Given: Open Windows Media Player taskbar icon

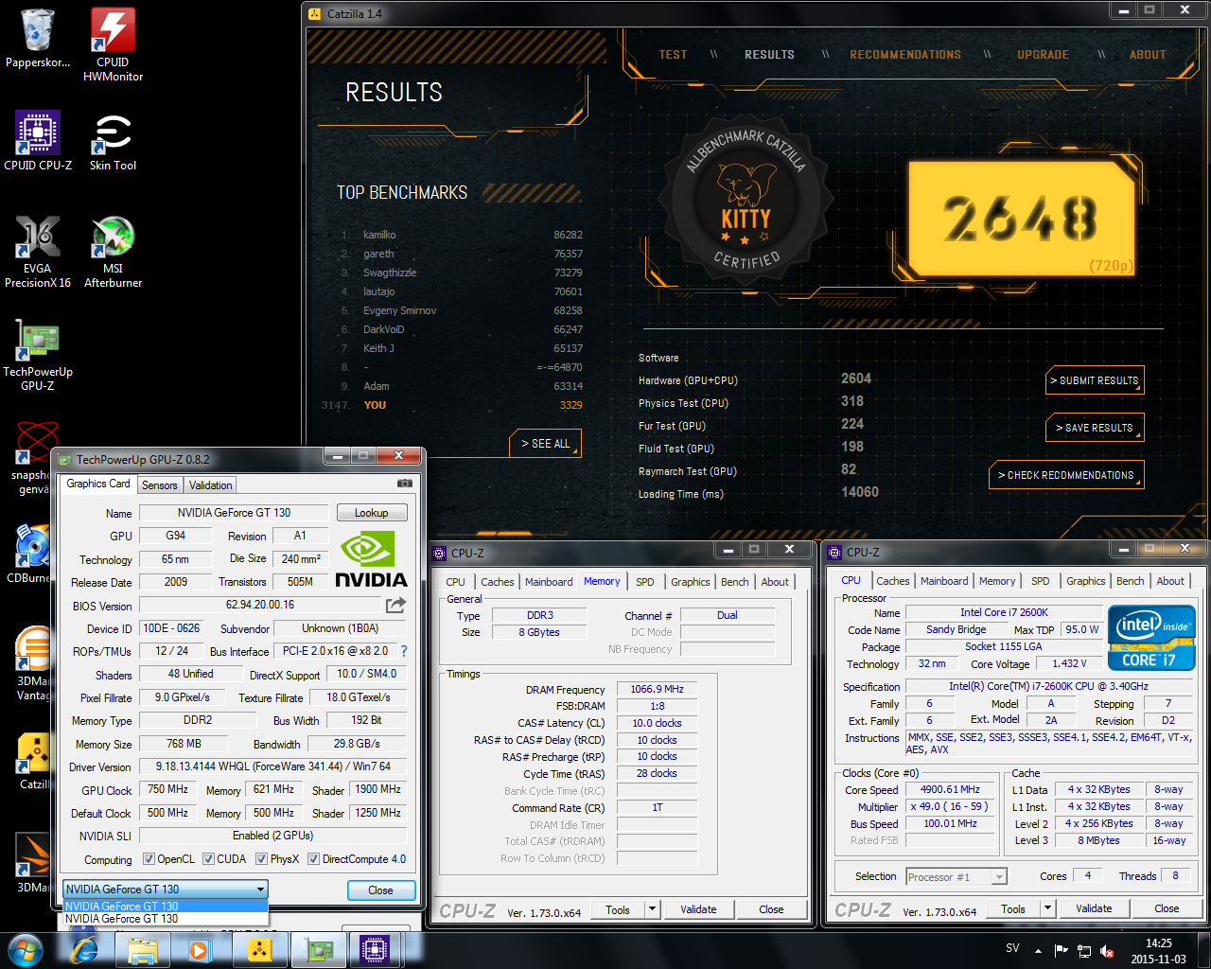Looking at the screenshot, I should pyautogui.click(x=200, y=950).
